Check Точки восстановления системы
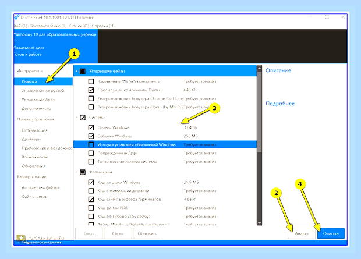Screen dimensions: 361x259 [91, 162]
